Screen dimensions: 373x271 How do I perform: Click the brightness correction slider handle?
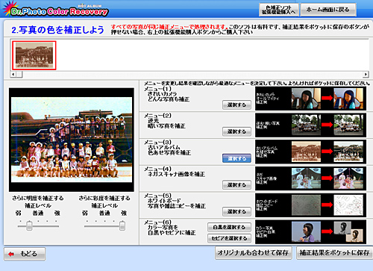tap(29, 225)
